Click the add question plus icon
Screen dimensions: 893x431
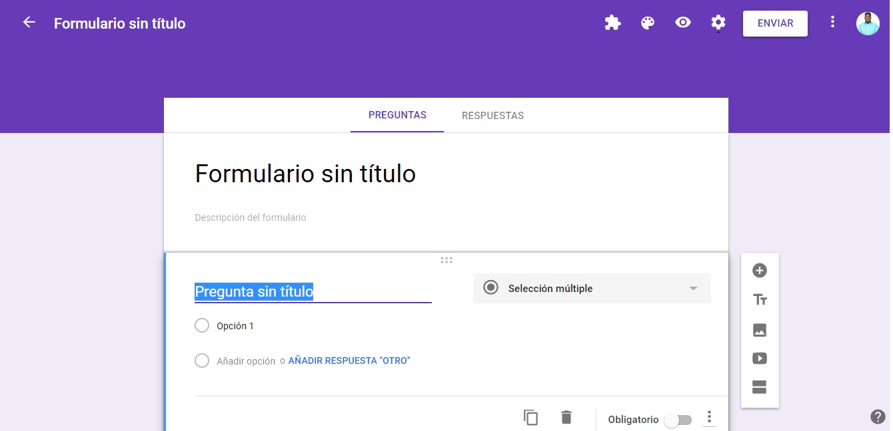click(760, 271)
